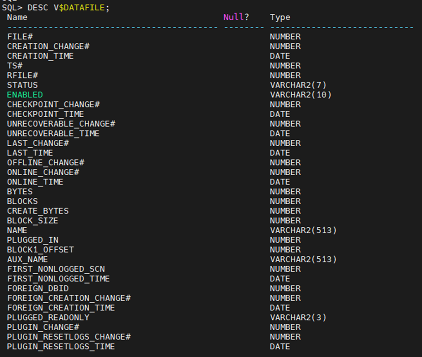Viewport: 422px width, 357px height.
Task: Click the DATE type of PLUGIN_RESETLOGS_TIME
Action: coord(280,347)
